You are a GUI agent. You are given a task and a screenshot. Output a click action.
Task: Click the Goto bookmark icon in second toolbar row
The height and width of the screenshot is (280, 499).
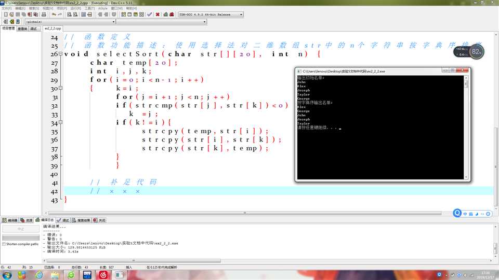[18, 22]
